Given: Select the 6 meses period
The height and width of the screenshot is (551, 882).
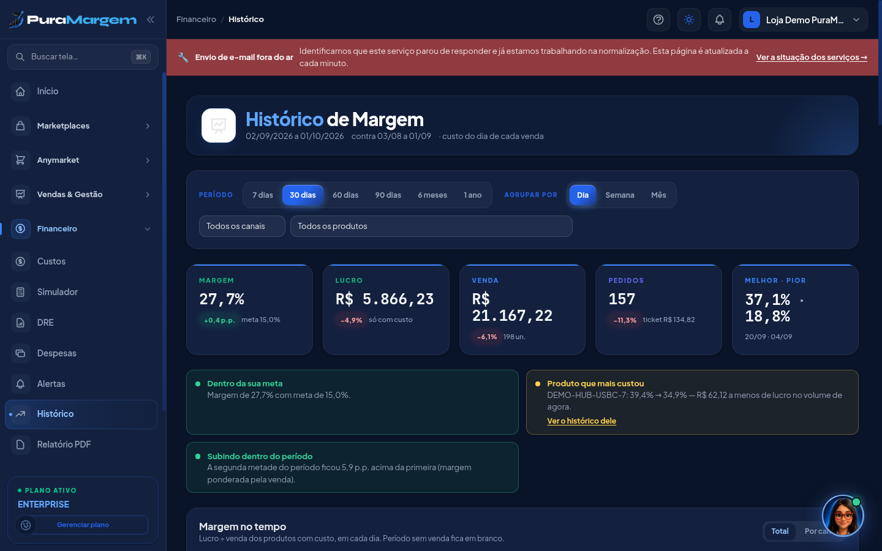Looking at the screenshot, I should 432,195.
